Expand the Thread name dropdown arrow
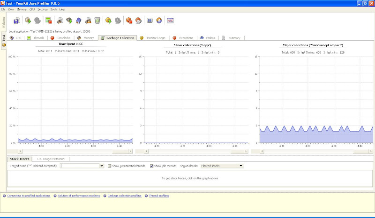Image resolution: width=375 pixels, height=218 pixels. point(102,166)
